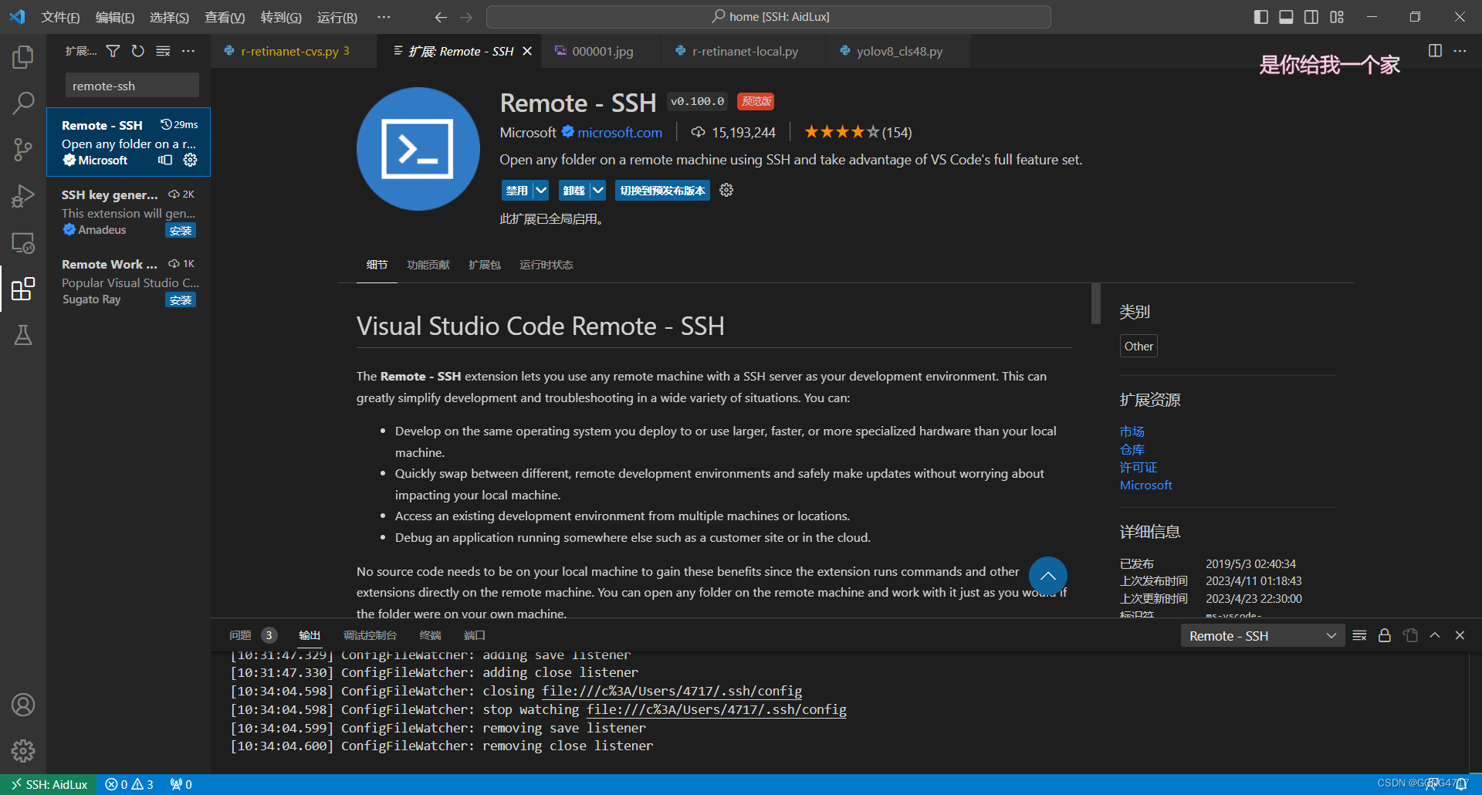The height and width of the screenshot is (795, 1482).
Task: Open the Remote - SSH output channel dropdown
Action: click(x=1263, y=636)
